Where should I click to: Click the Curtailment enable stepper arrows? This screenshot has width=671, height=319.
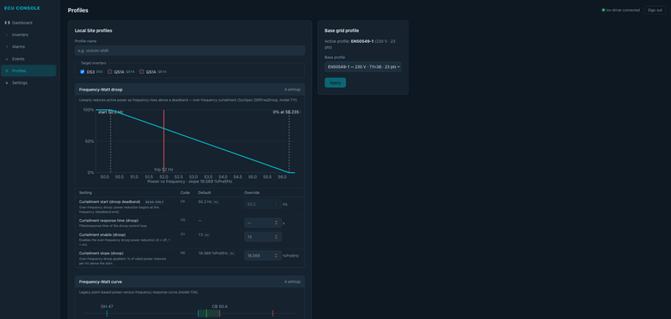tap(276, 237)
